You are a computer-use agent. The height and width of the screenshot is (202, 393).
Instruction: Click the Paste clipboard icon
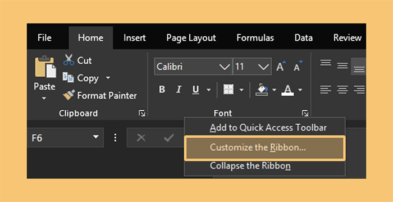45,67
